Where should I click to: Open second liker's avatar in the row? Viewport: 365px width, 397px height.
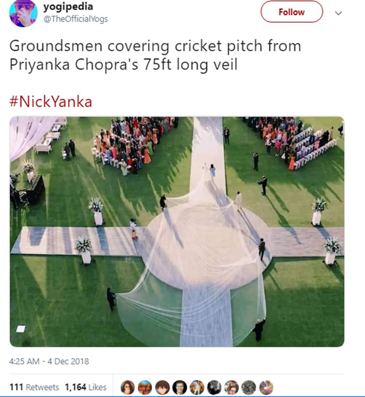145,388
